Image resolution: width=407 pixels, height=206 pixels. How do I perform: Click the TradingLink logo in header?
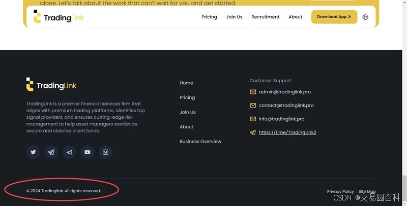point(59,17)
